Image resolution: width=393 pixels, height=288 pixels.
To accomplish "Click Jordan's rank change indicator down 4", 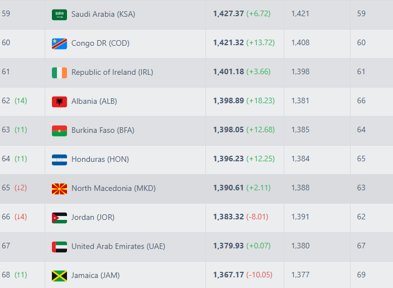I will point(21,217).
